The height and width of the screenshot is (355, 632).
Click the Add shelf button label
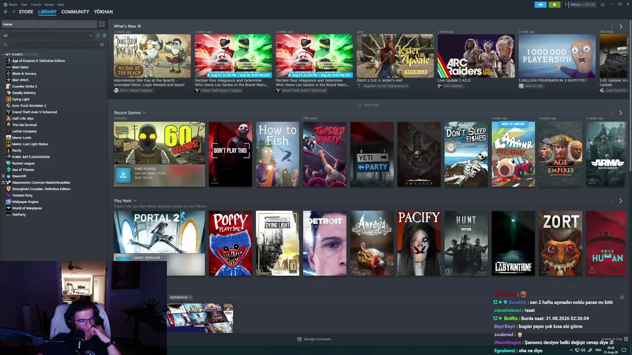click(x=371, y=105)
